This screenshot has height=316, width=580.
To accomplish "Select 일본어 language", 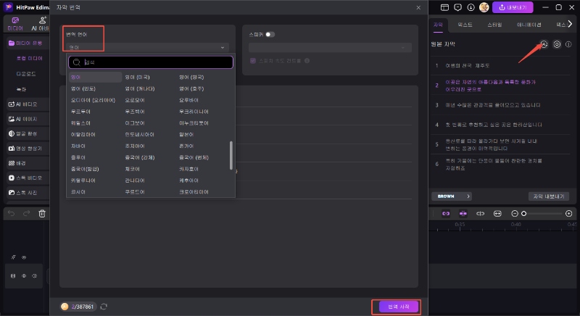I will pos(186,135).
